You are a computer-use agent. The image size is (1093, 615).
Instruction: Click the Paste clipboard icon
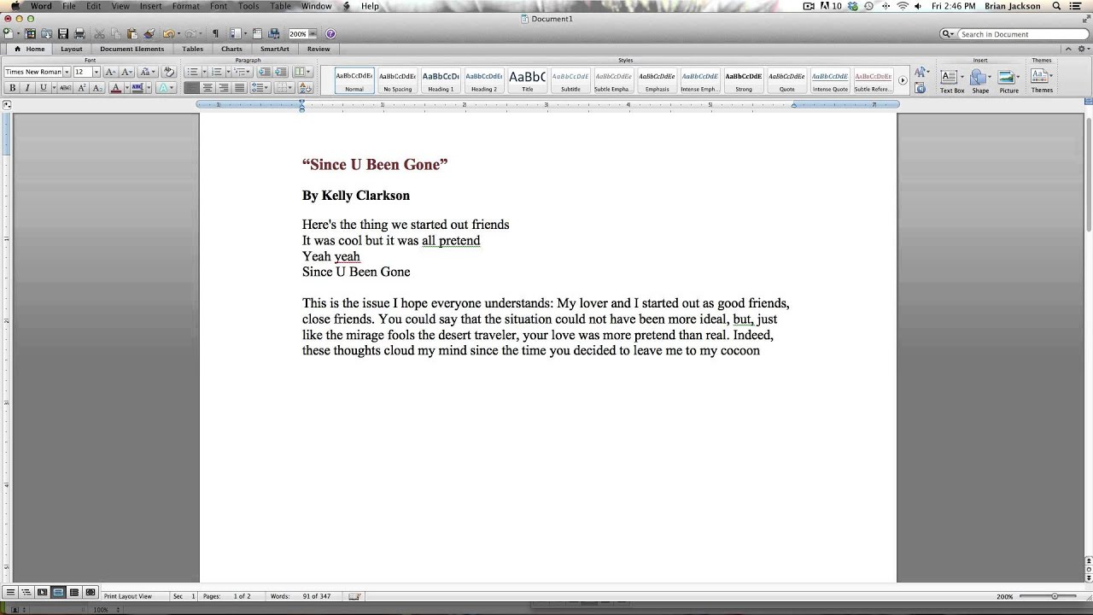132,34
